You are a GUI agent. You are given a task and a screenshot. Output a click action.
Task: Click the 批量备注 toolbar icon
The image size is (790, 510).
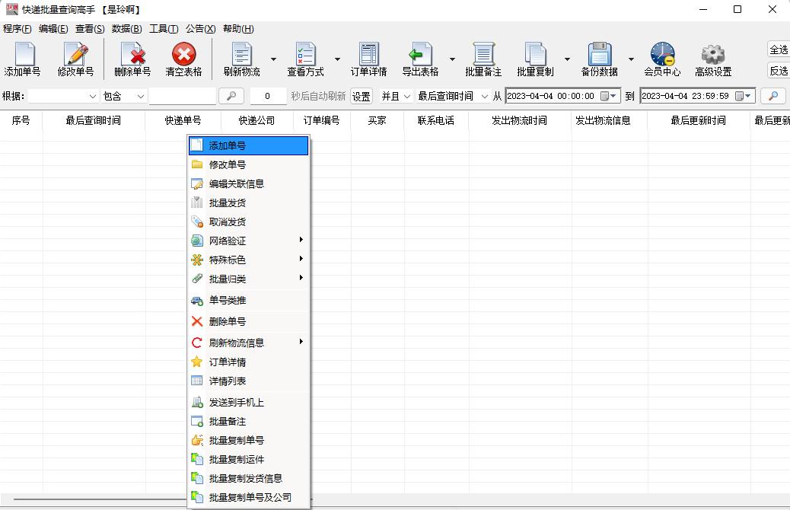pyautogui.click(x=484, y=59)
